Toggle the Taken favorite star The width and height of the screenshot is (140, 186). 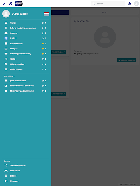click(x=43, y=59)
